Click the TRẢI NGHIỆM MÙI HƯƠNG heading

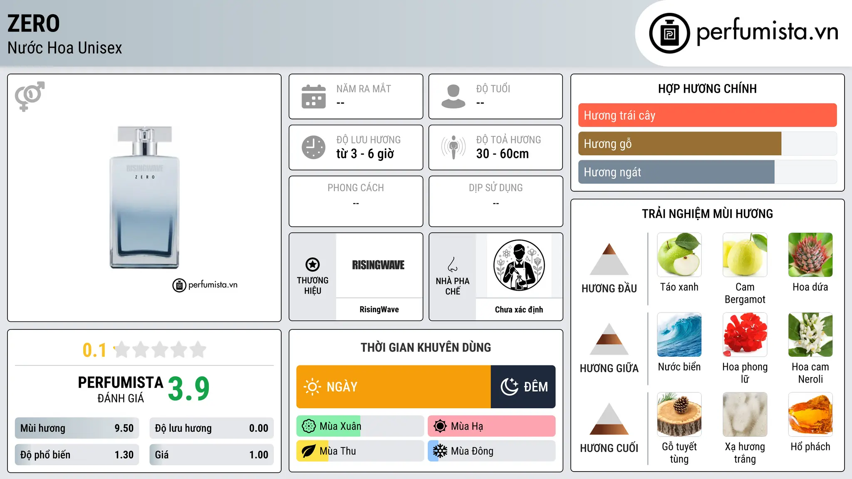(707, 214)
